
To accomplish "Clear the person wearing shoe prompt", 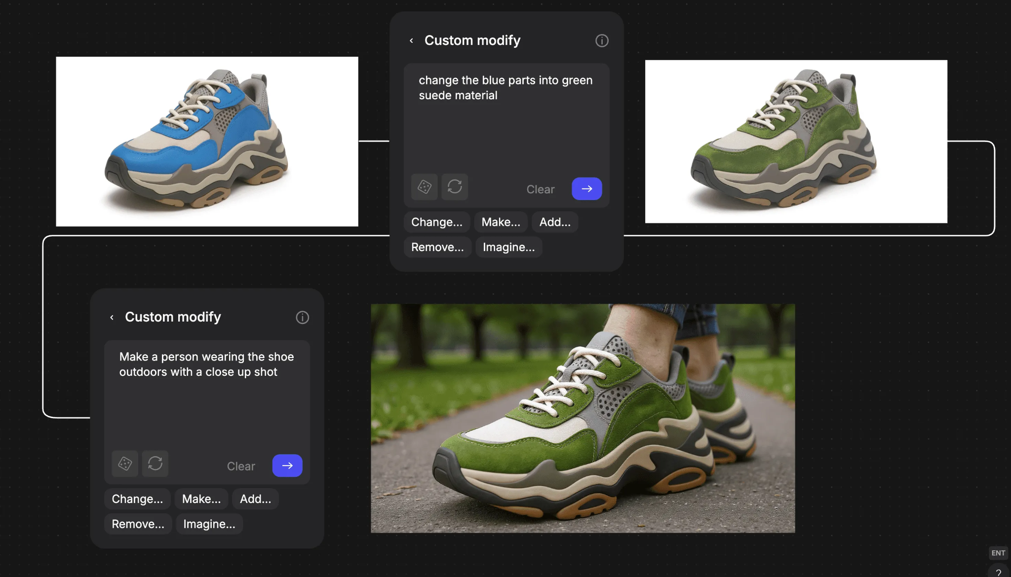I will coord(240,466).
